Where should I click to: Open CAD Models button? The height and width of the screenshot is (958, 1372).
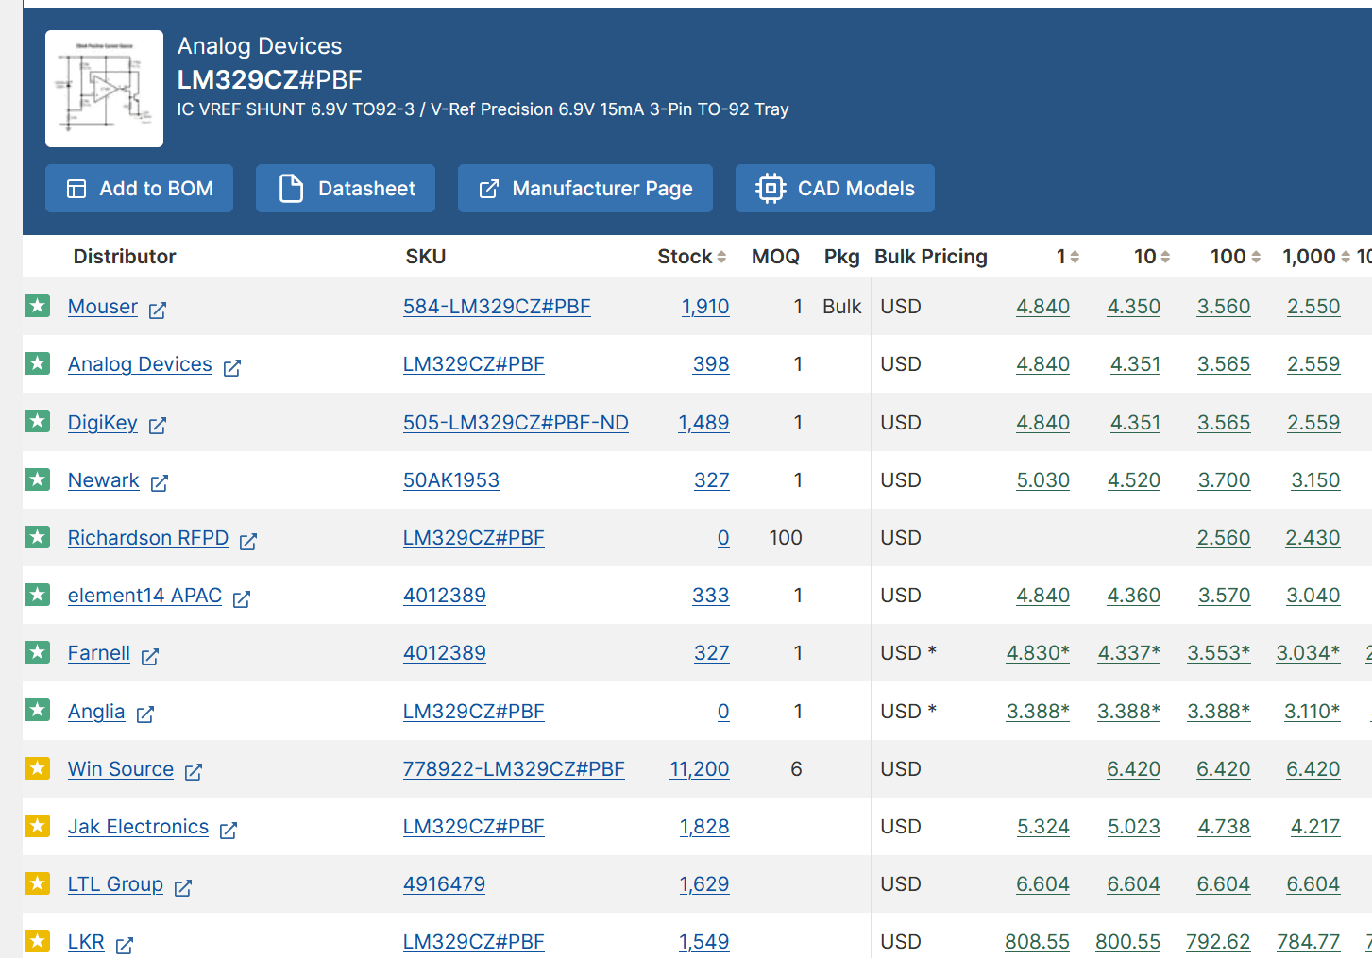(835, 189)
